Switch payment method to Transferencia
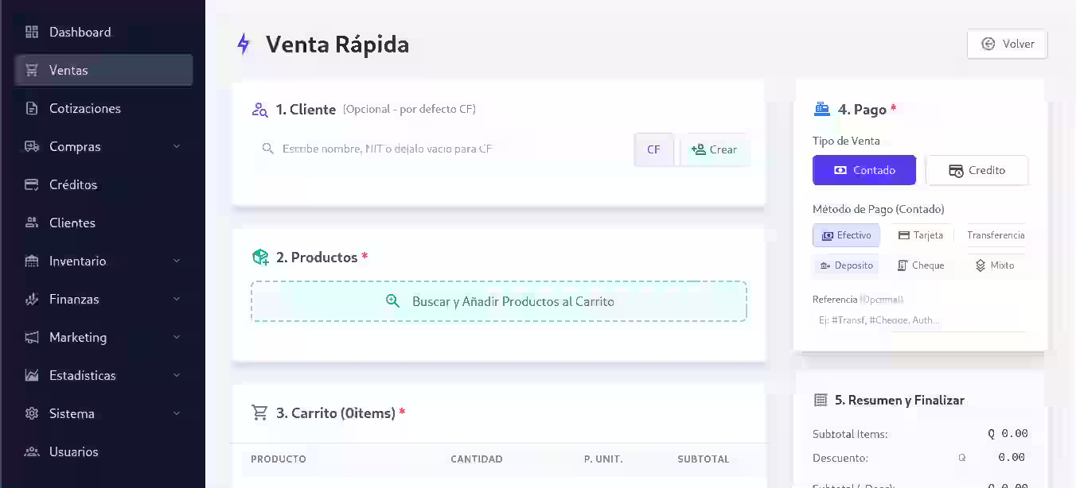Screen dimensions: 1076x488 (x=996, y=235)
